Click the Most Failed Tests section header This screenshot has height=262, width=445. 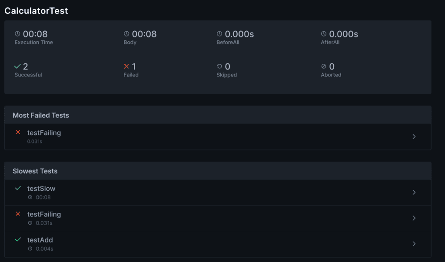coord(40,115)
